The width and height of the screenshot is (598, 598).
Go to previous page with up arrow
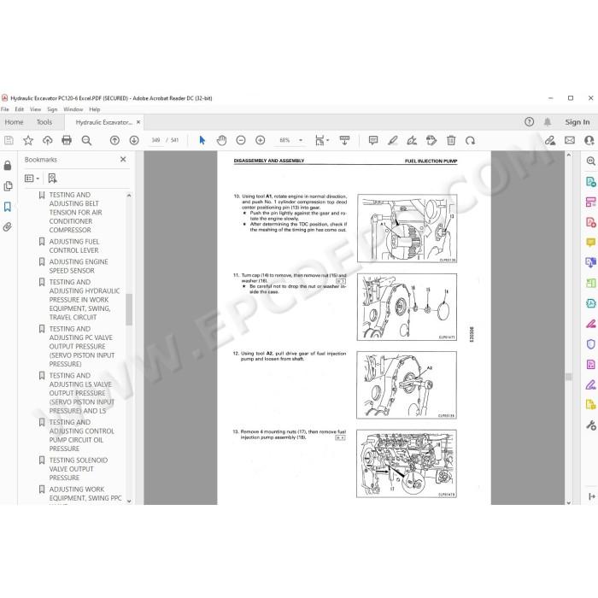(114, 140)
